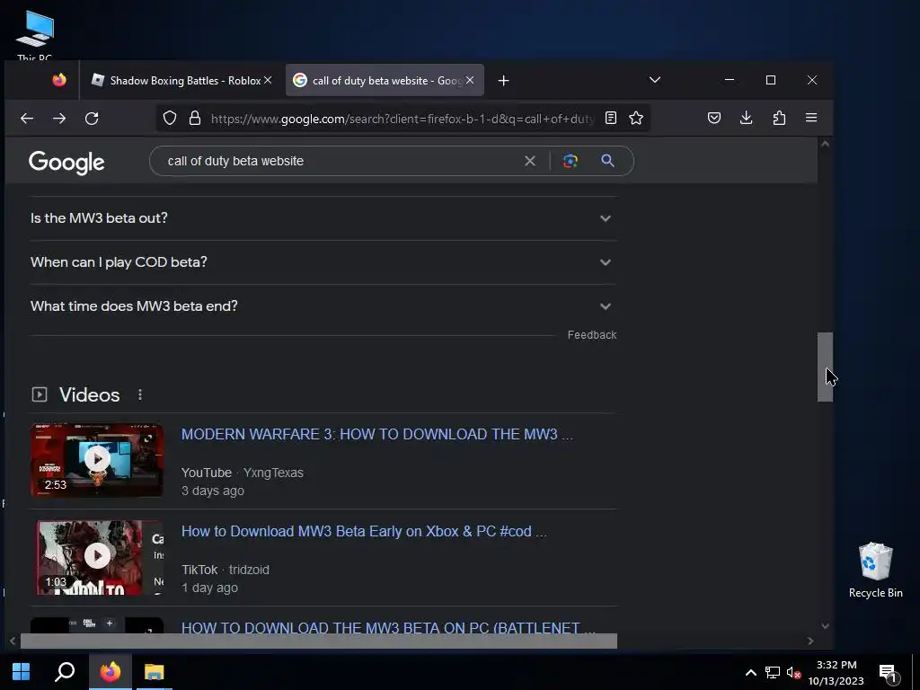Image resolution: width=920 pixels, height=690 pixels.
Task: Toggle reader view icon
Action: 611,118
